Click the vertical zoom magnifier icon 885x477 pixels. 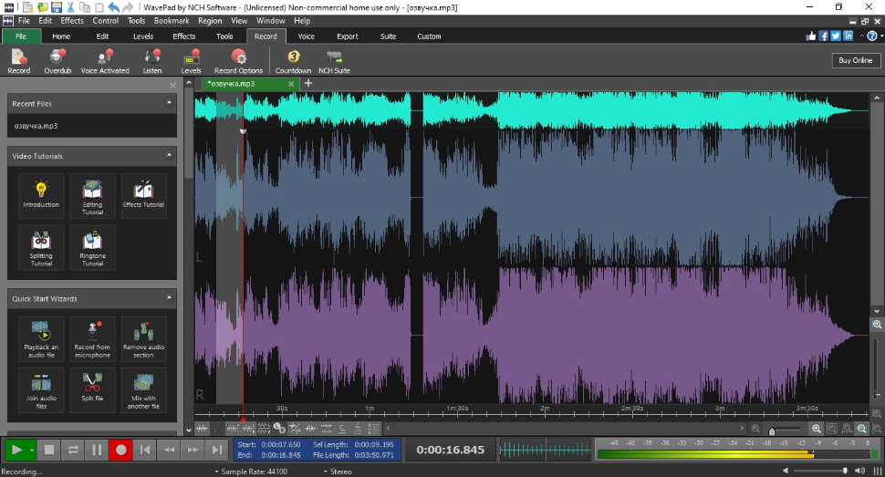(877, 325)
